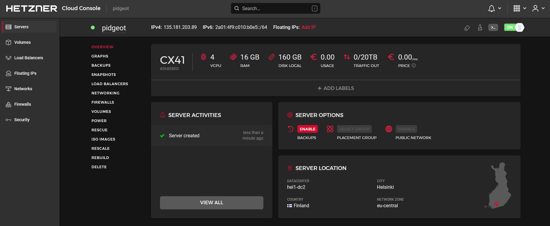The height and width of the screenshot is (226, 550).
Task: Go to Load Balancers in sidebar
Action: pyautogui.click(x=29, y=58)
